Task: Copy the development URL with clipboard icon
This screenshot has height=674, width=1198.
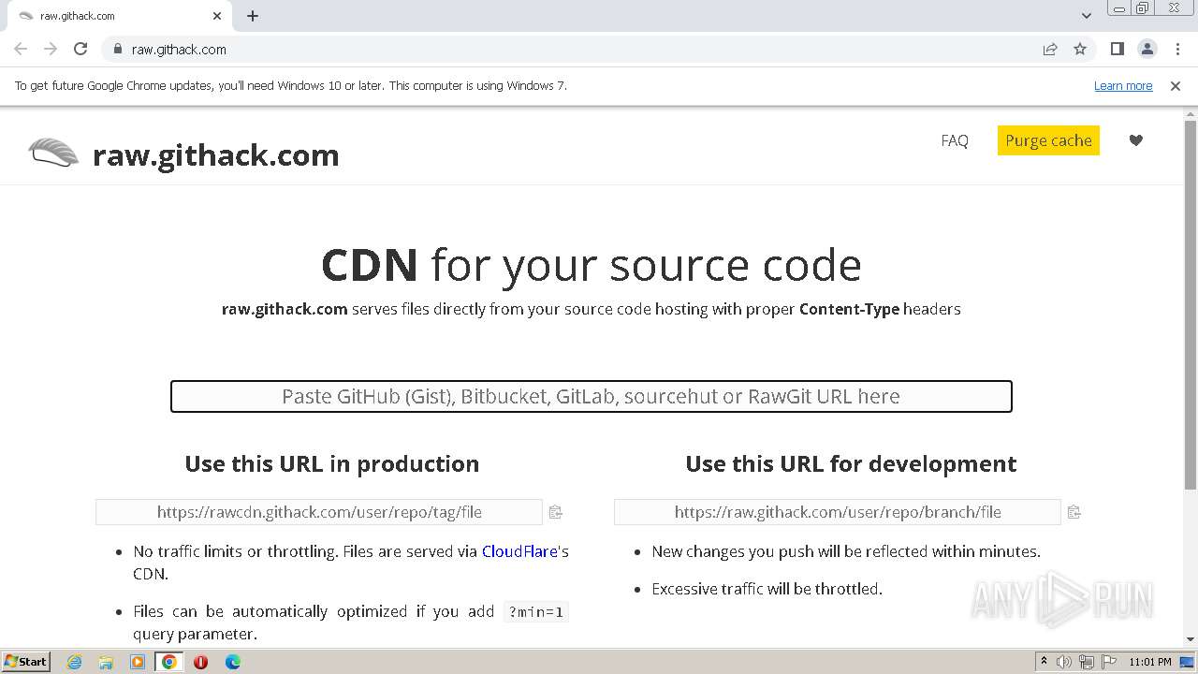Action: pos(1074,512)
